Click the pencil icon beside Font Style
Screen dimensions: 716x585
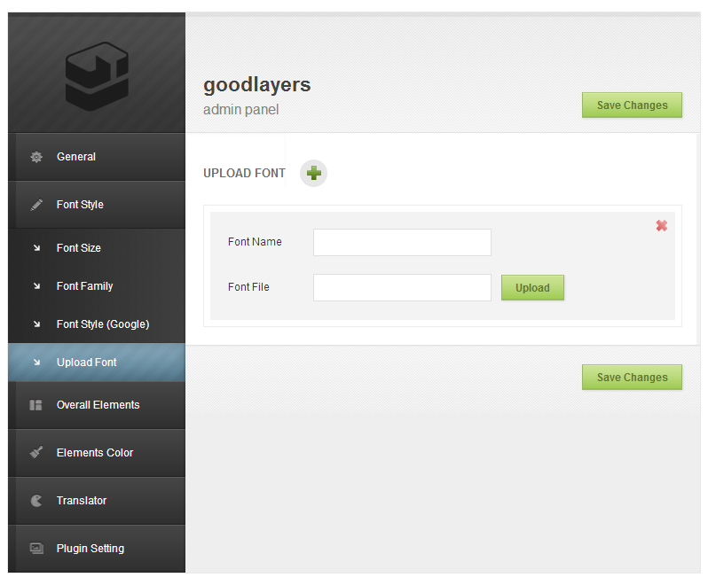[x=36, y=205]
